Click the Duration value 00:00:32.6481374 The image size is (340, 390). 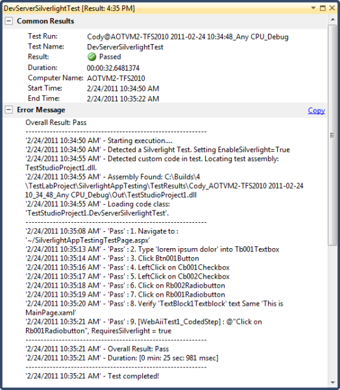click(x=113, y=68)
